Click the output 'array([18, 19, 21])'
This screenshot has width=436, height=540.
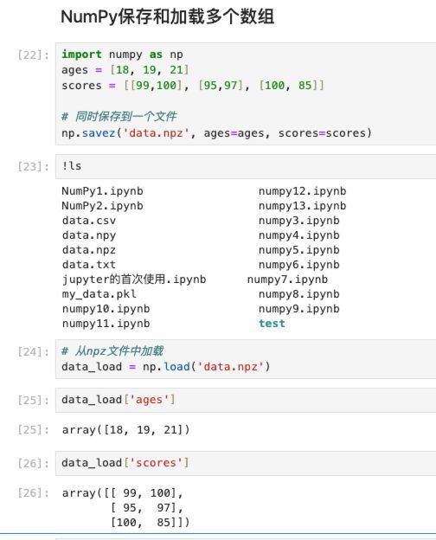point(125,430)
